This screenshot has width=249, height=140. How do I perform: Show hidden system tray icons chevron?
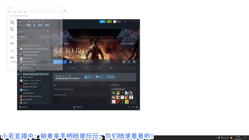216,138
